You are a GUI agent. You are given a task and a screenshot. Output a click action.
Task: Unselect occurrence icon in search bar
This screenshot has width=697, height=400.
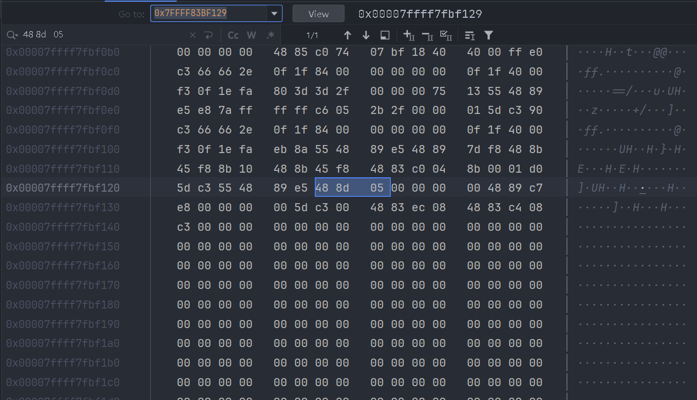(x=427, y=35)
